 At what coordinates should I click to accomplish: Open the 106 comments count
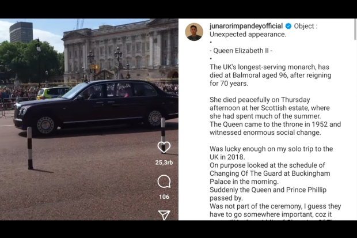pyautogui.click(x=164, y=197)
